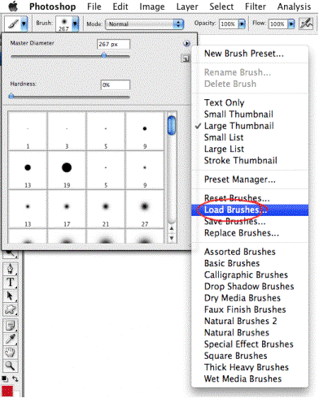
Task: Select the Notes tool
Action: [10, 326]
